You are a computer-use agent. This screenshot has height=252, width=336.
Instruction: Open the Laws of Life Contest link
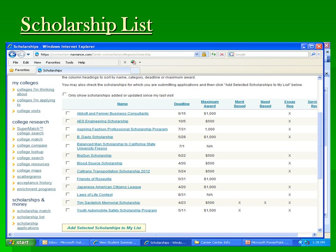[95, 195]
